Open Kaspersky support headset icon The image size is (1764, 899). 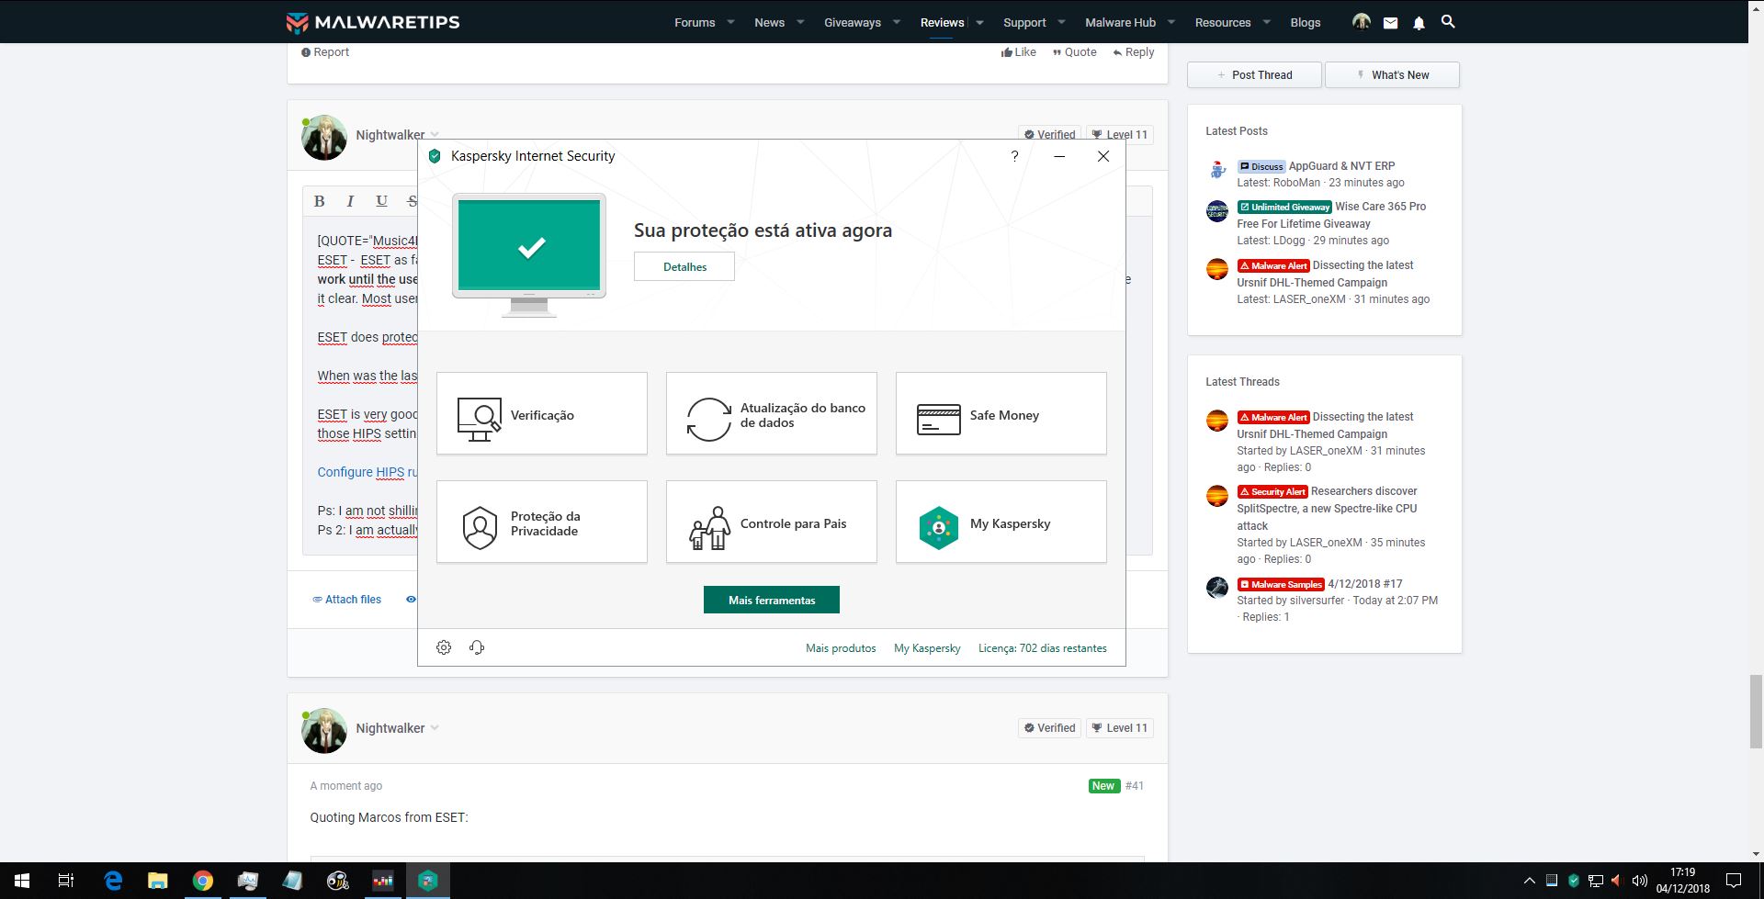477,647
